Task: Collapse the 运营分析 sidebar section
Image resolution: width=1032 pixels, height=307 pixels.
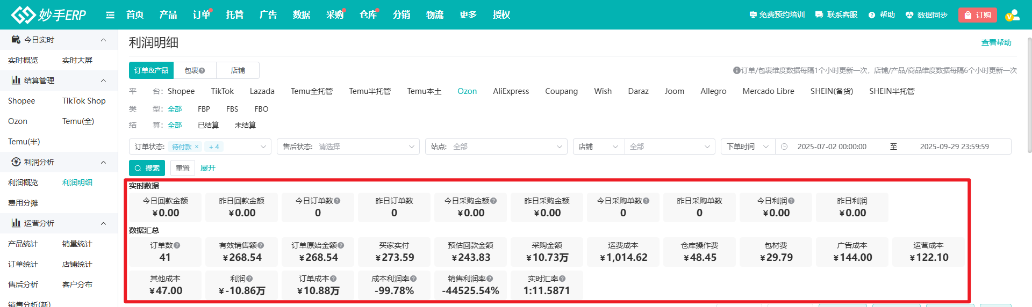Action: [x=103, y=223]
